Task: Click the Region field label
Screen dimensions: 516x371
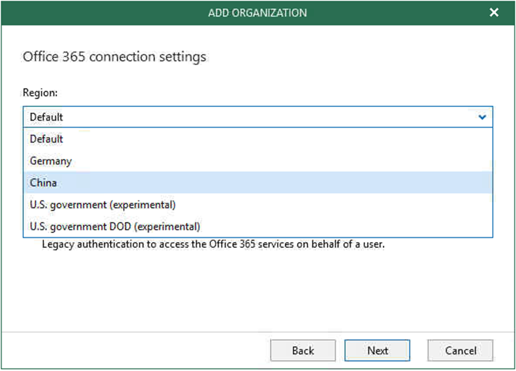Action: click(40, 93)
